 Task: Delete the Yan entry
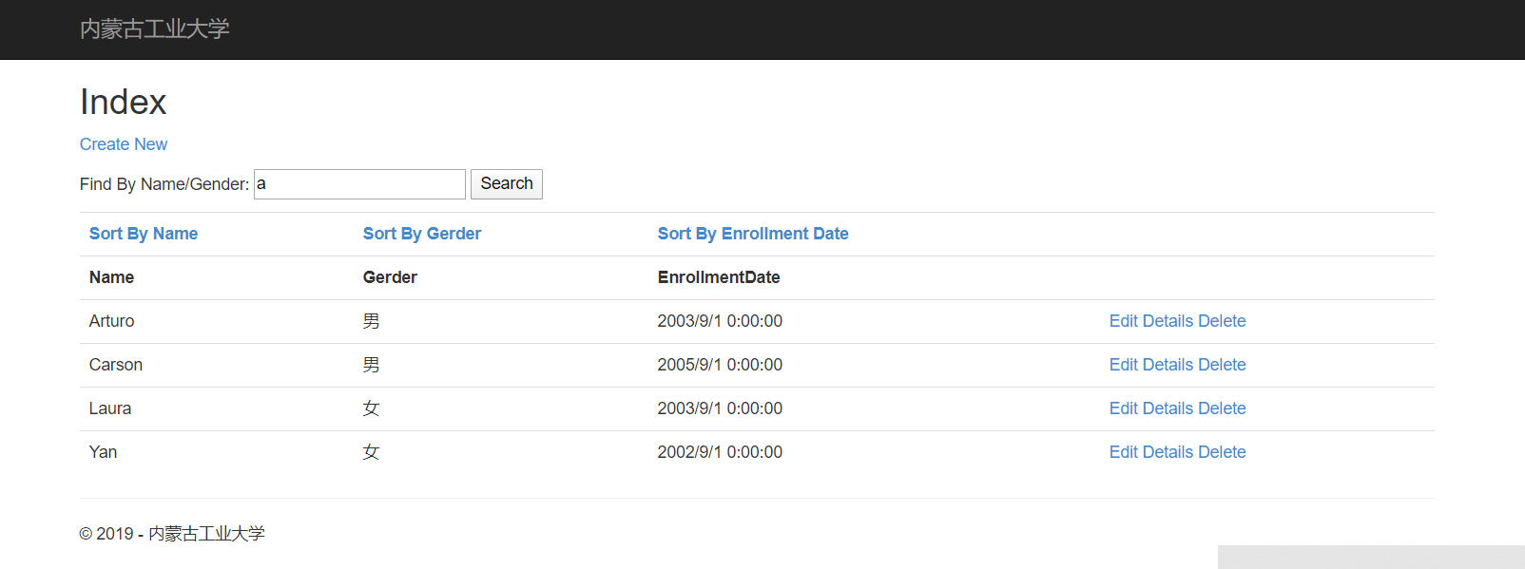(1222, 452)
